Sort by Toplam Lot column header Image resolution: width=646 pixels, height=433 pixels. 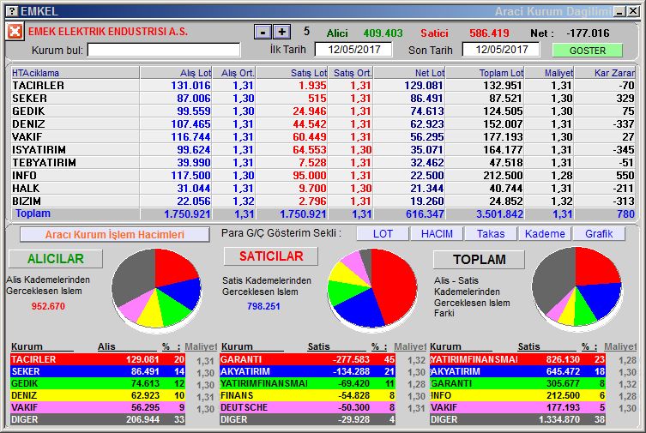(486, 73)
